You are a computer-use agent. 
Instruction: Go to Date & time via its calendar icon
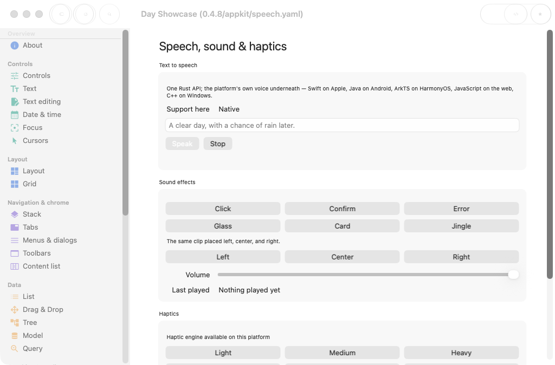pos(15,115)
